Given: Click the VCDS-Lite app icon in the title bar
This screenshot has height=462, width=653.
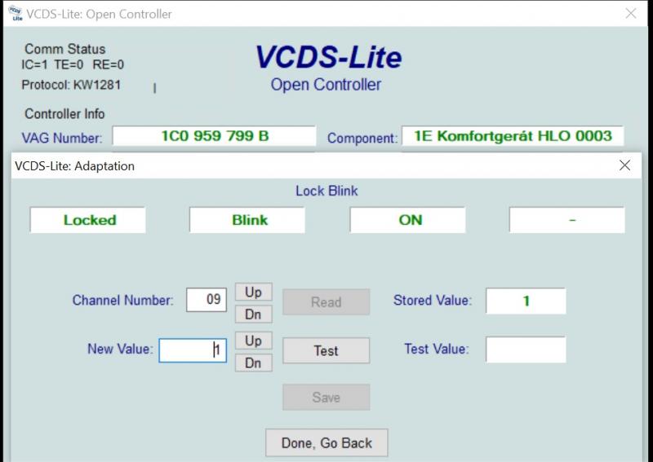Looking at the screenshot, I should (16, 13).
